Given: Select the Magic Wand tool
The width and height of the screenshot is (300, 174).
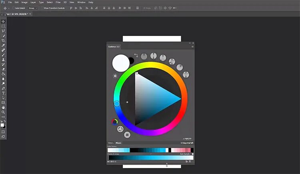Looking at the screenshot, I should pyautogui.click(x=3, y=36).
